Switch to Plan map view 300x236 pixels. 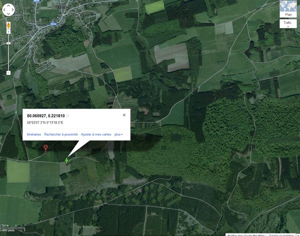point(288,9)
